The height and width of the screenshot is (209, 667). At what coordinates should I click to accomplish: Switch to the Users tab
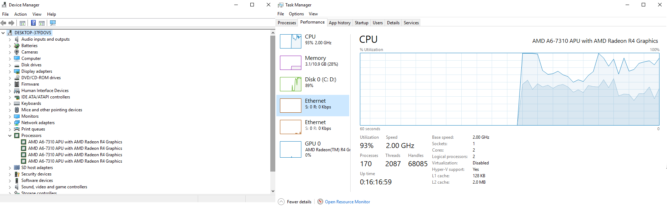coord(378,23)
